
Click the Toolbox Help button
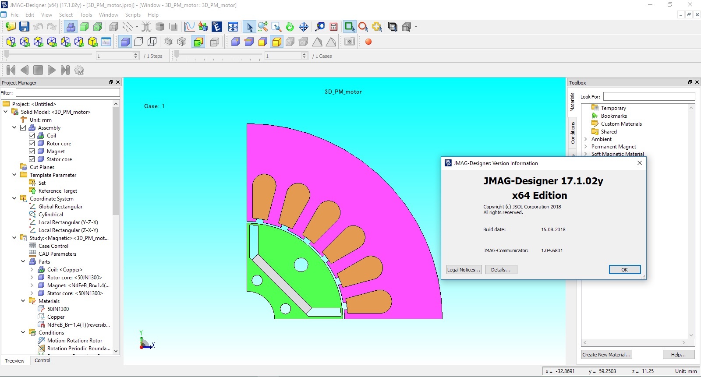click(x=678, y=355)
